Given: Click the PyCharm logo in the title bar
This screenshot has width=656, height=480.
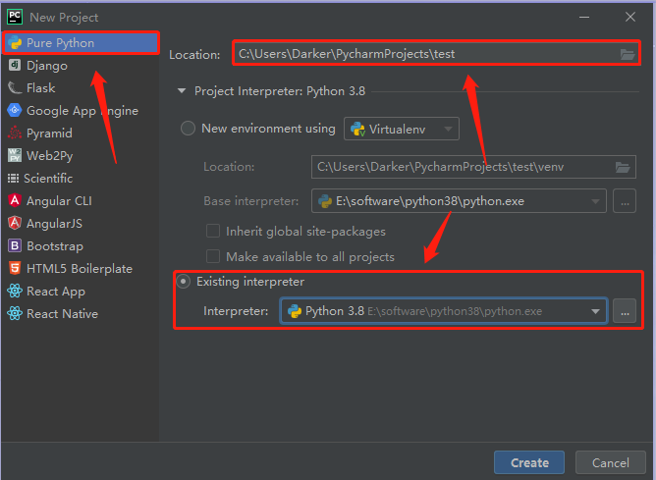Looking at the screenshot, I should 15,17.
